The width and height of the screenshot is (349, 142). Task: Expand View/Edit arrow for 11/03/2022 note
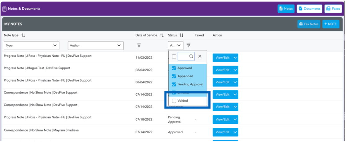236,58
